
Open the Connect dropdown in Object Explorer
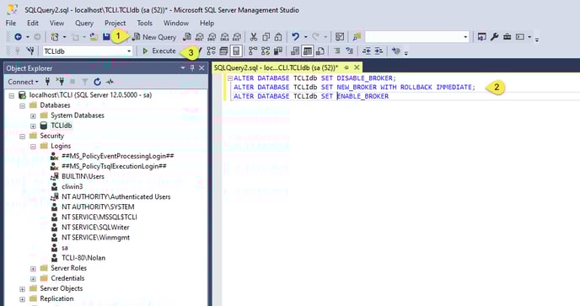[24, 82]
